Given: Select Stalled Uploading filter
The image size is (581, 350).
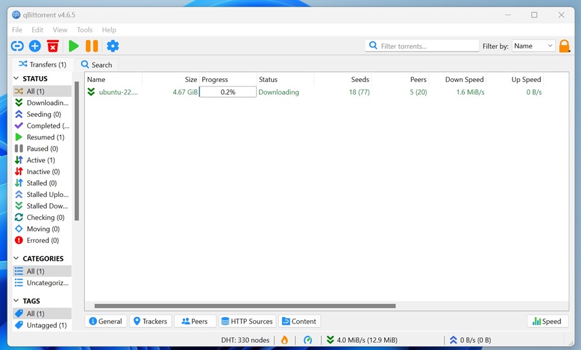Looking at the screenshot, I should (42, 194).
